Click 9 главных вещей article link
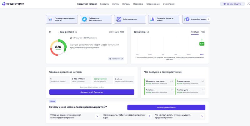 (x=66, y=116)
